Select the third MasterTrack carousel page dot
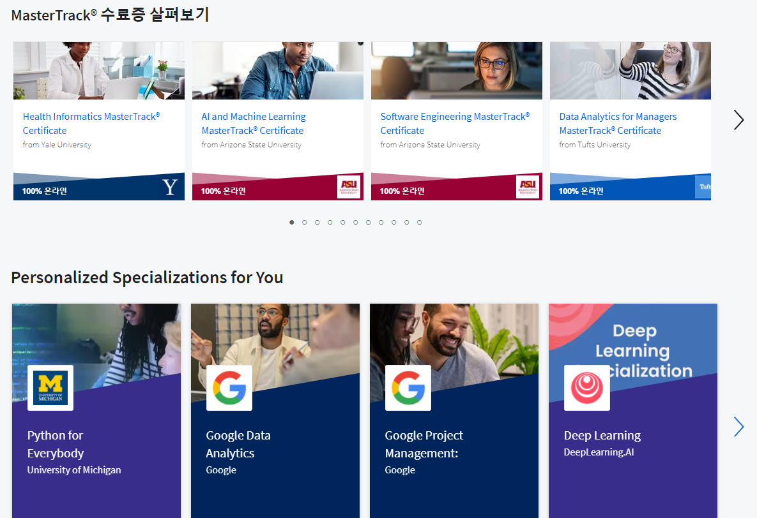The image size is (757, 518). (317, 223)
